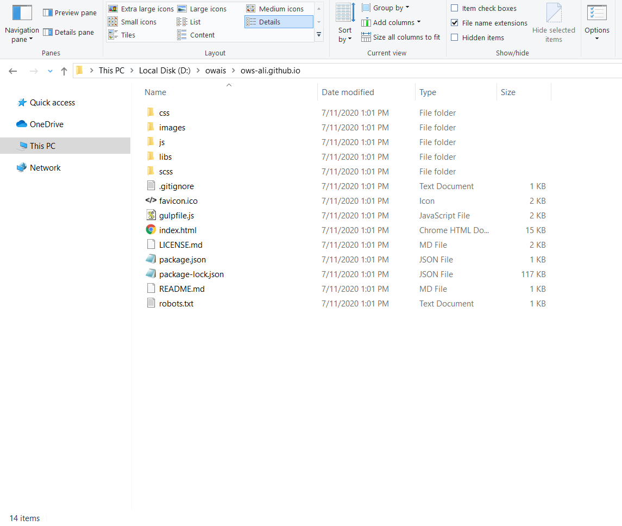This screenshot has width=622, height=526.
Task: Select This PC in navigation pane
Action: pyautogui.click(x=65, y=146)
